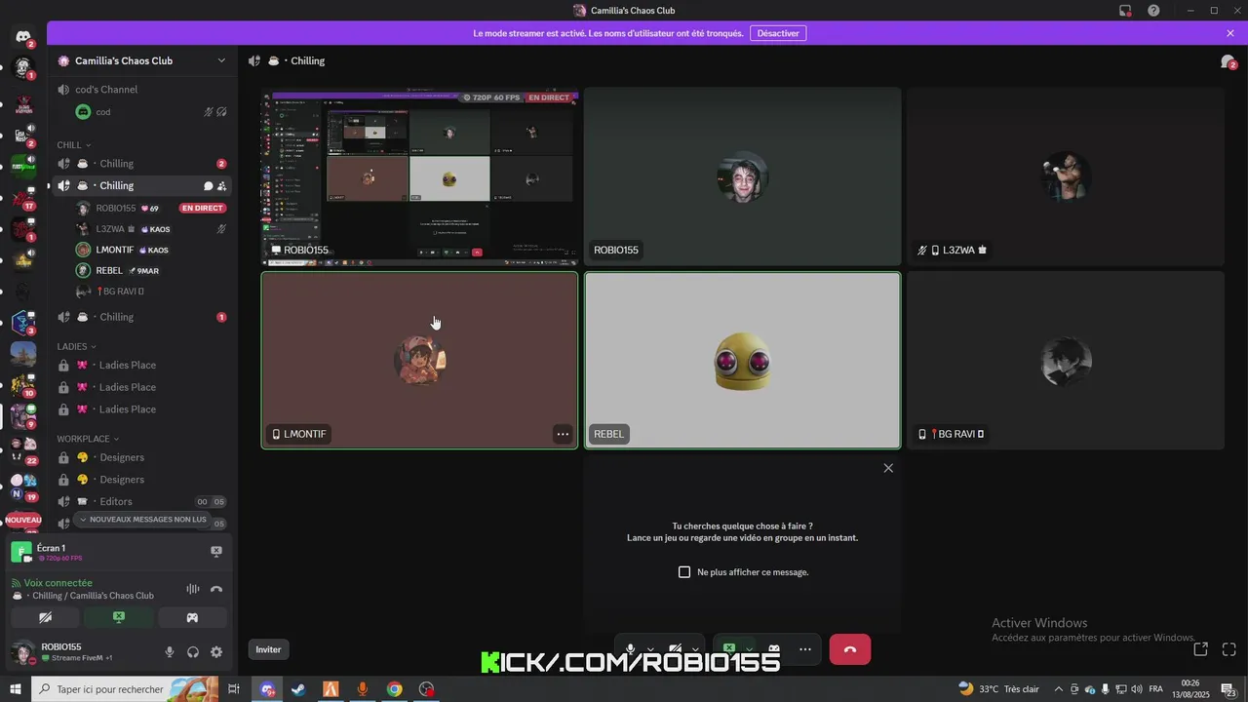1248x702 pixels.
Task: Click Voix connectée connection status
Action: tap(58, 583)
